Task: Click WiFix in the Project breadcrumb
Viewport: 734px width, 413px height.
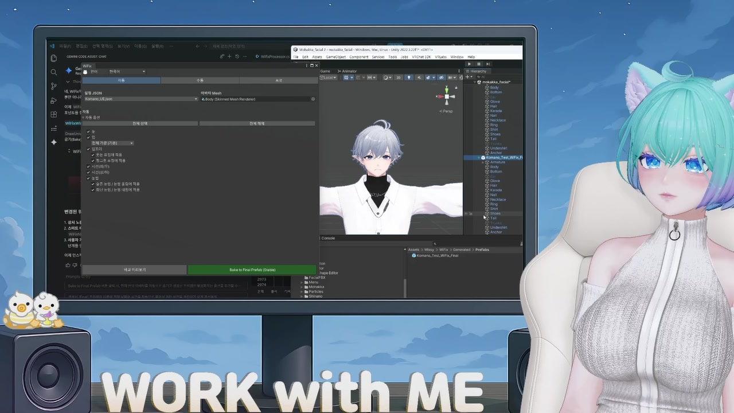Action: click(x=444, y=250)
